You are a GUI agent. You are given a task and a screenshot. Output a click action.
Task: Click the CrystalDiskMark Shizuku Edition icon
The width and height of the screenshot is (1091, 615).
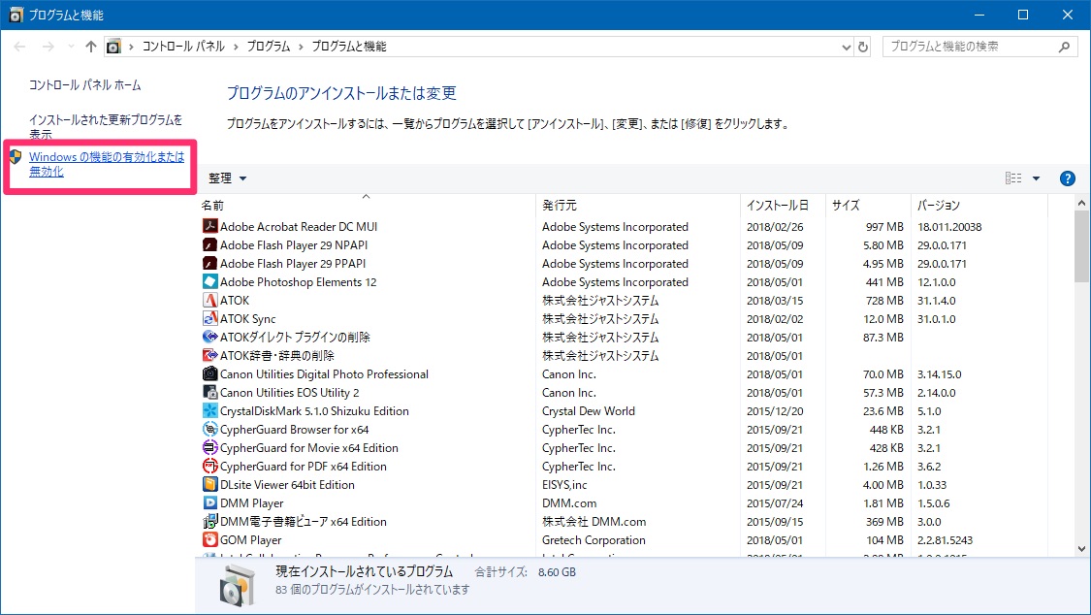point(209,410)
